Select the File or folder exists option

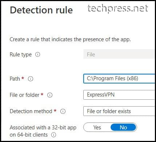[109, 111]
